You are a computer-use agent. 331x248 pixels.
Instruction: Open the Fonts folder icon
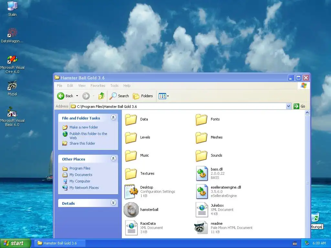(201, 119)
